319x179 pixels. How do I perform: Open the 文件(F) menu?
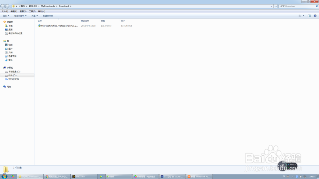[5, 11]
